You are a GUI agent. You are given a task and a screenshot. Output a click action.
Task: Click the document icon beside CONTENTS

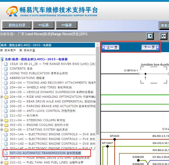[6, 69]
